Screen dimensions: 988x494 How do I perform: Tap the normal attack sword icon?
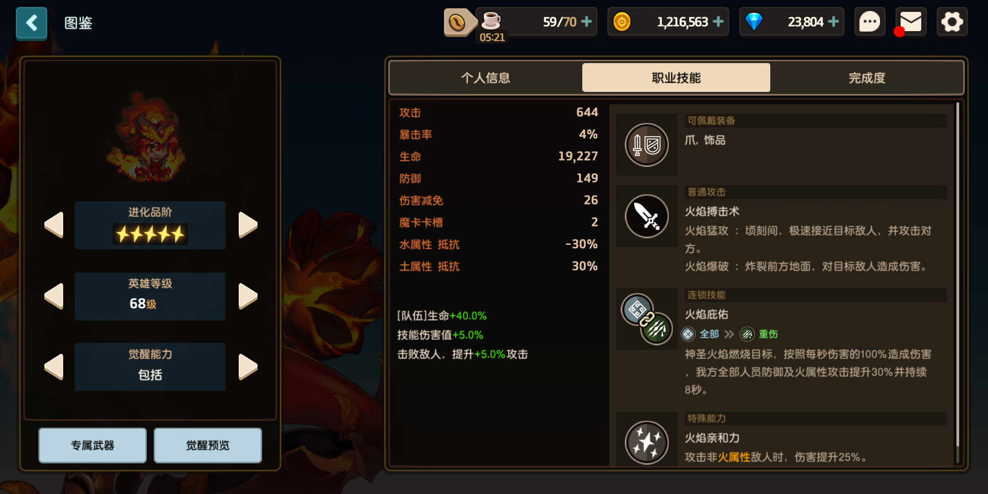coord(646,216)
